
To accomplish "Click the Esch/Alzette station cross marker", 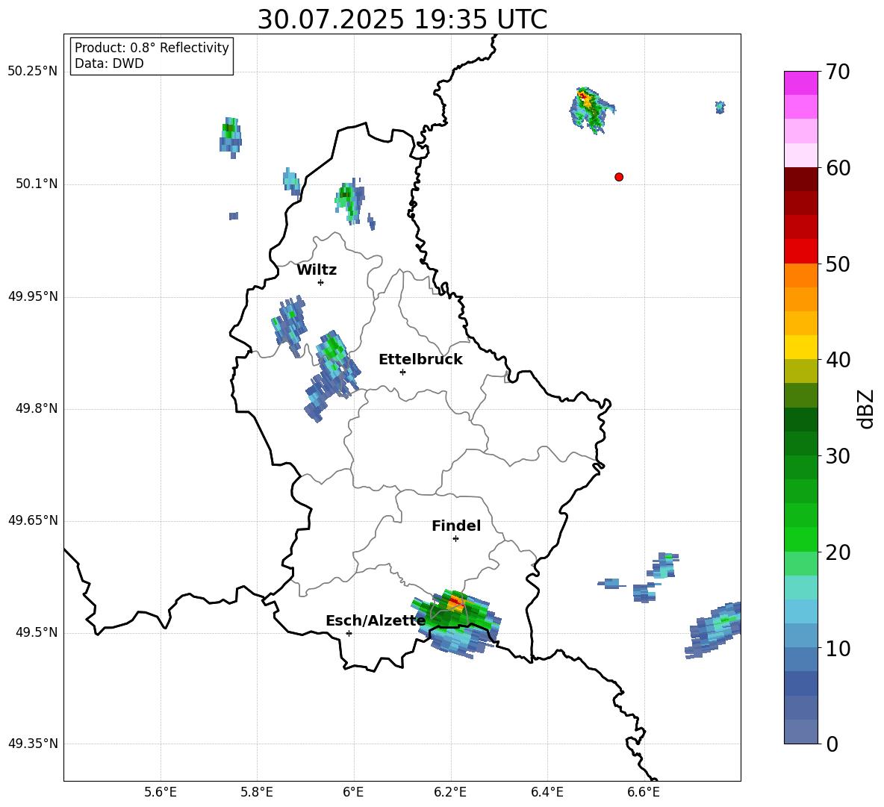I will point(349,633).
